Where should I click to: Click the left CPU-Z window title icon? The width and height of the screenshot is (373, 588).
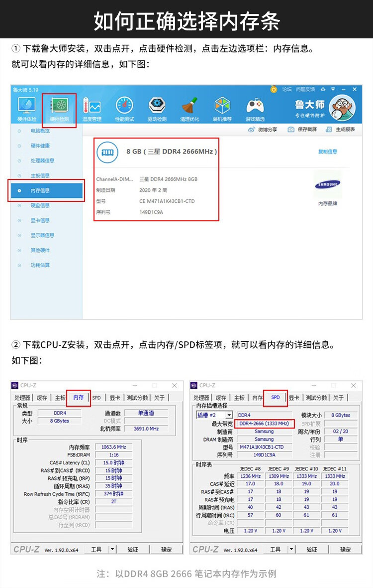click(15, 386)
